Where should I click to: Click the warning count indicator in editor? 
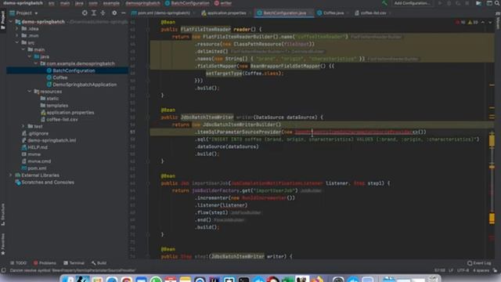pos(473,23)
